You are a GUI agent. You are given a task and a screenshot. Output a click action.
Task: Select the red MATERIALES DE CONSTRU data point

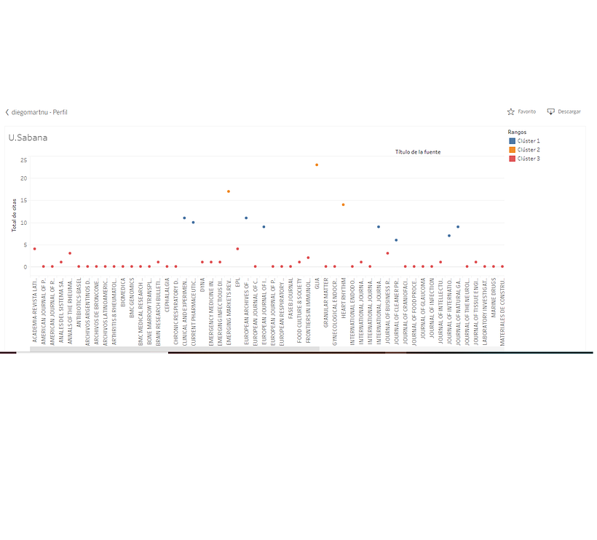click(x=502, y=266)
